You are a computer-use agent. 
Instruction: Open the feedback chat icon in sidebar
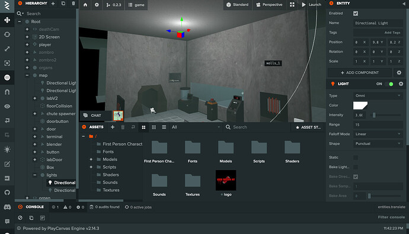pos(7,221)
